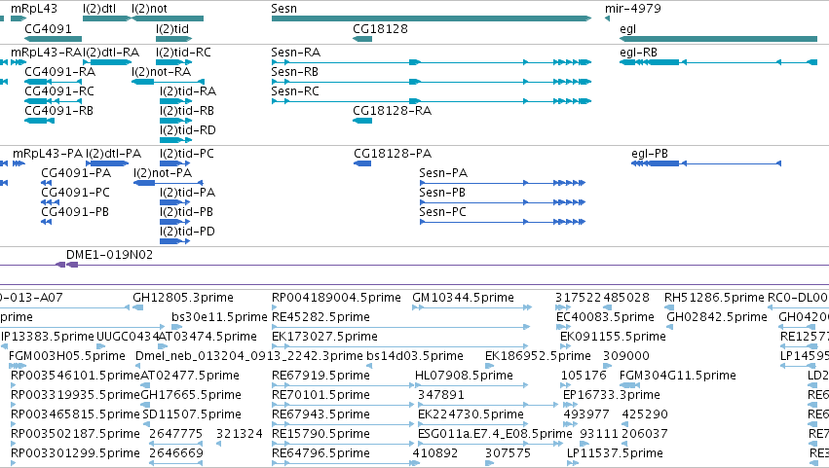829x468 pixels.
Task: Click the GM10344.5prime EST label
Action: (x=463, y=298)
